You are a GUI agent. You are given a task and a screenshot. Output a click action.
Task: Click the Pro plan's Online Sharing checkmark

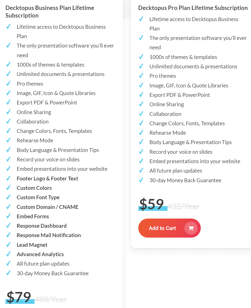(141, 104)
